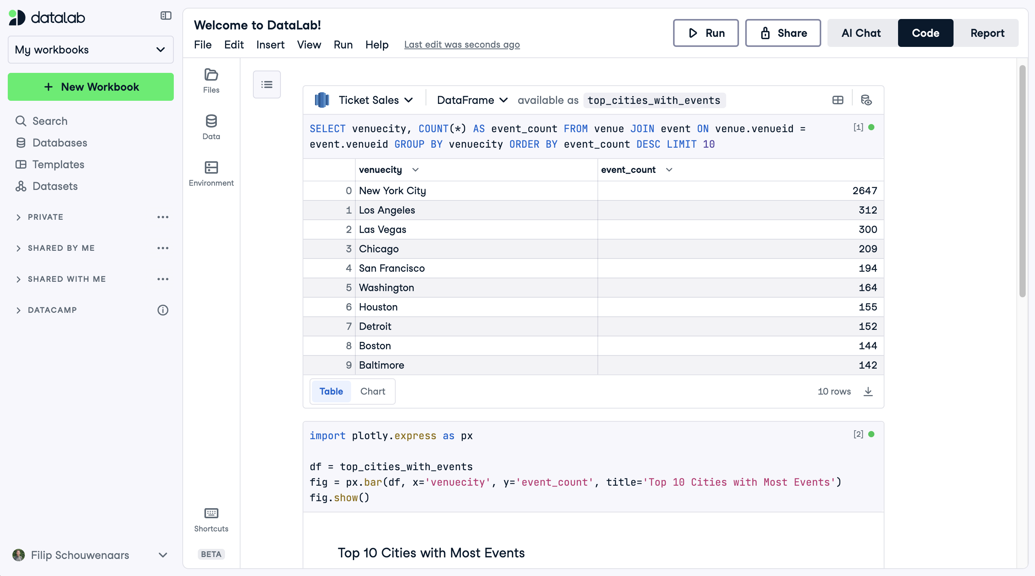1035x576 pixels.
Task: Click the notebook vertical scrollbar
Action: [x=1022, y=181]
